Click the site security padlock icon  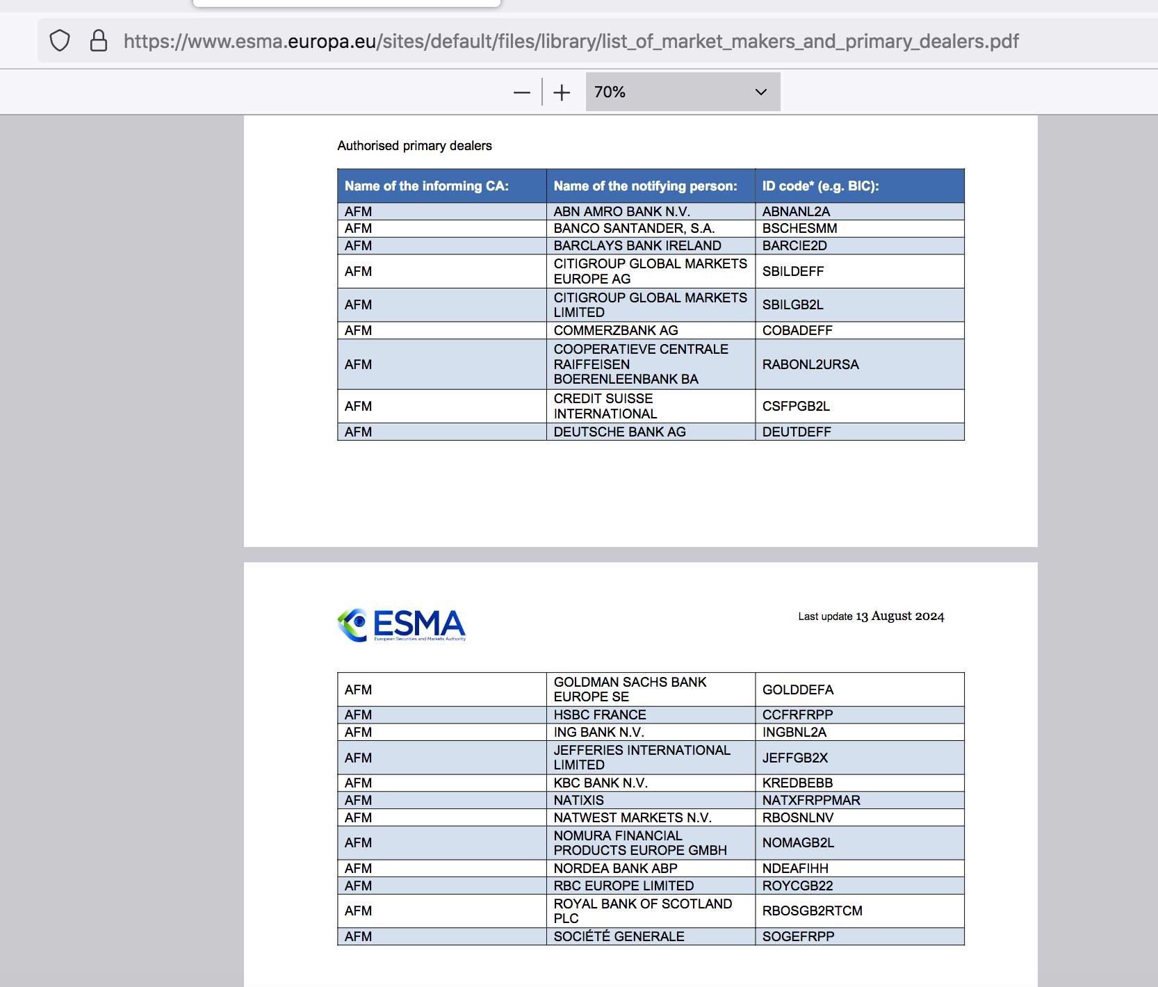[x=99, y=41]
